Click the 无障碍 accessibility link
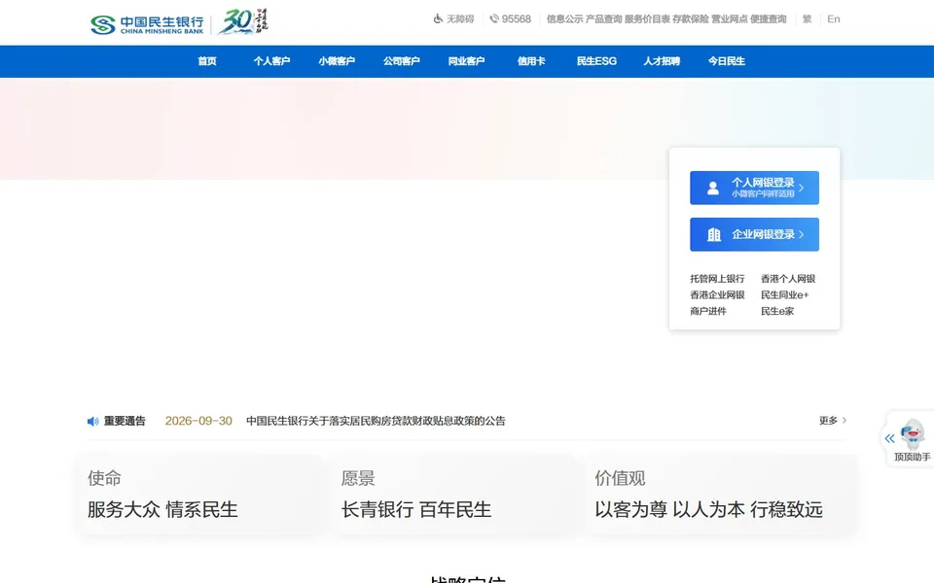The width and height of the screenshot is (934, 583). pos(460,19)
